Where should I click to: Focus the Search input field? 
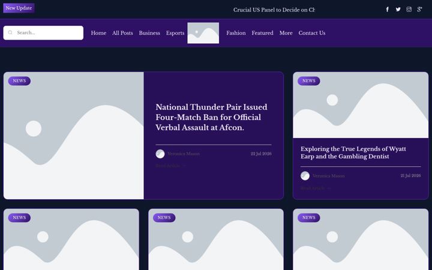click(43, 33)
